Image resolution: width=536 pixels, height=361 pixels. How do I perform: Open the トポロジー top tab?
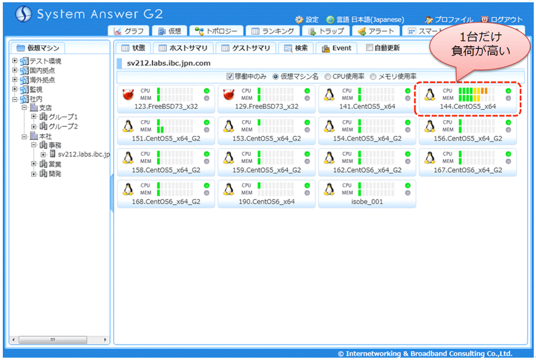pos(216,31)
